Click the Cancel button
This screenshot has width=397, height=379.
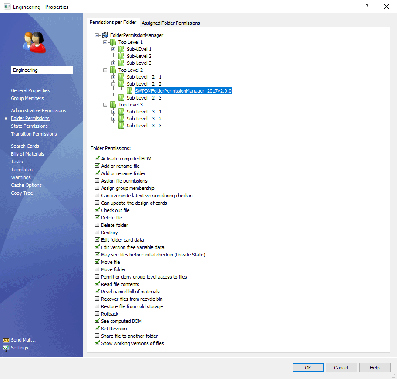(x=341, y=368)
